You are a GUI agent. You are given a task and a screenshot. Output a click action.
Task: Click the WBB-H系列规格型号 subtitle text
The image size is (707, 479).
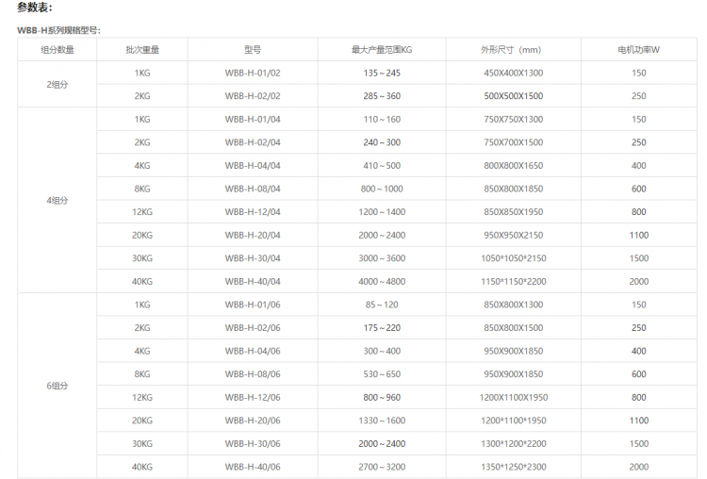[x=58, y=30]
